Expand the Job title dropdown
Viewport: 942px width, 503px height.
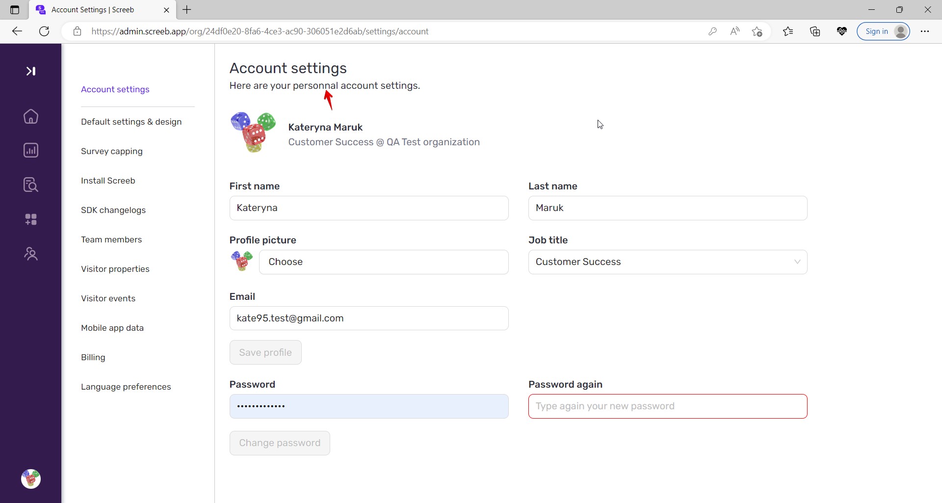click(x=668, y=262)
